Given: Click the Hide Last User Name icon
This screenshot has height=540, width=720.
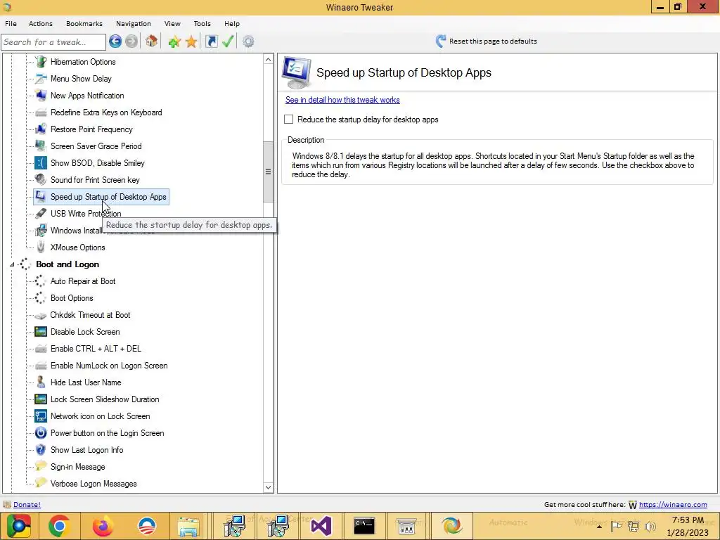Looking at the screenshot, I should tap(41, 382).
